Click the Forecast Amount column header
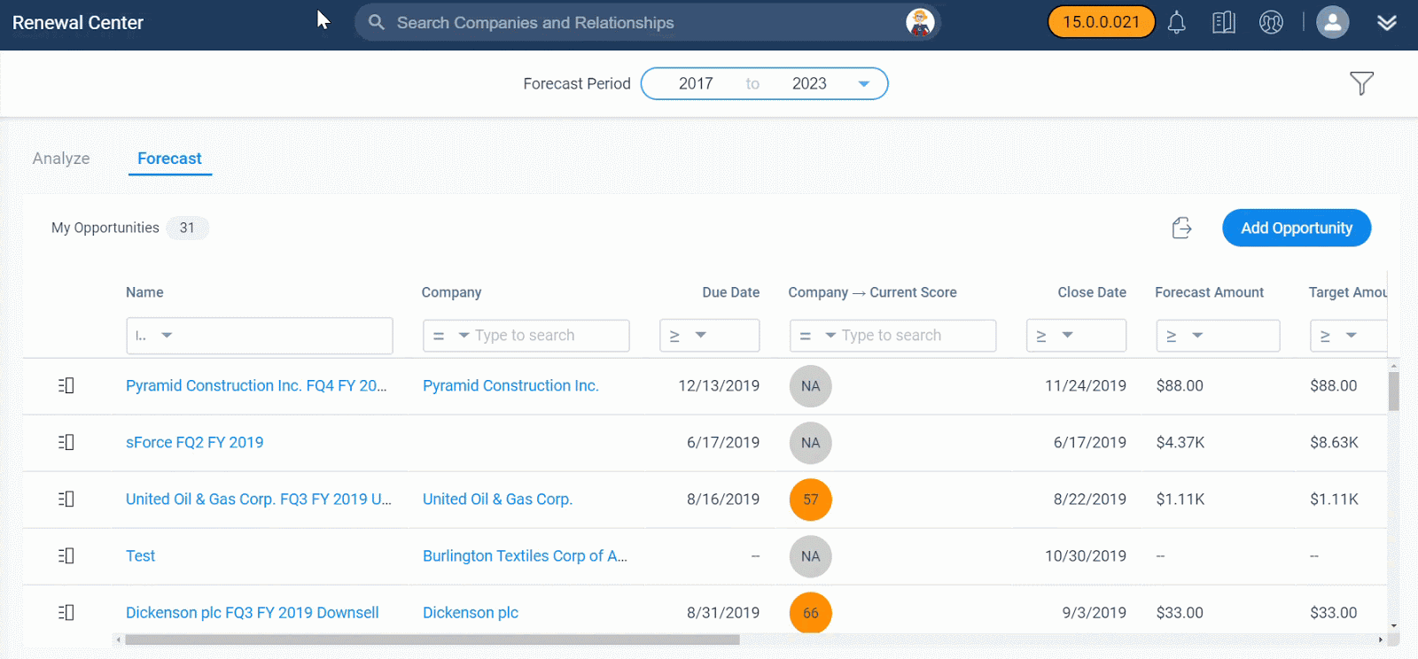This screenshot has height=659, width=1418. (1209, 292)
